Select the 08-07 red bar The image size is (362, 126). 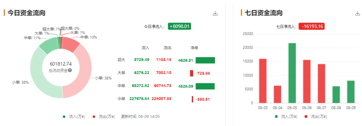pos(321,83)
